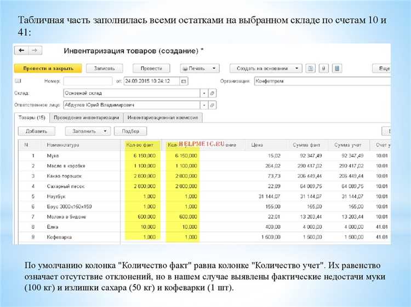Open the Инвентаризационная комиссия tab
411x307 pixels.
point(163,118)
